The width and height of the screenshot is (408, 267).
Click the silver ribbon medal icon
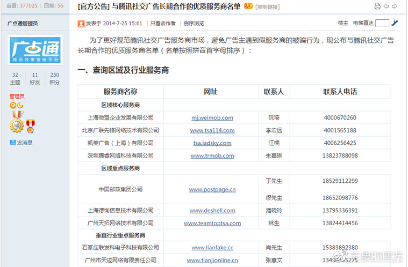[x=17, y=114]
